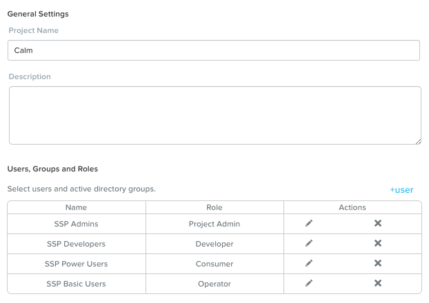
Task: Grab the Description box resize handle
Action: [419, 142]
